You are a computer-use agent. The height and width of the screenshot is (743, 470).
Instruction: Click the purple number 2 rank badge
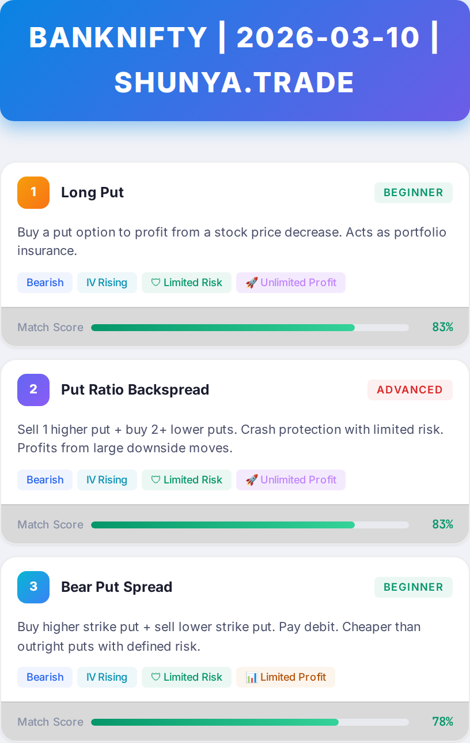click(33, 389)
